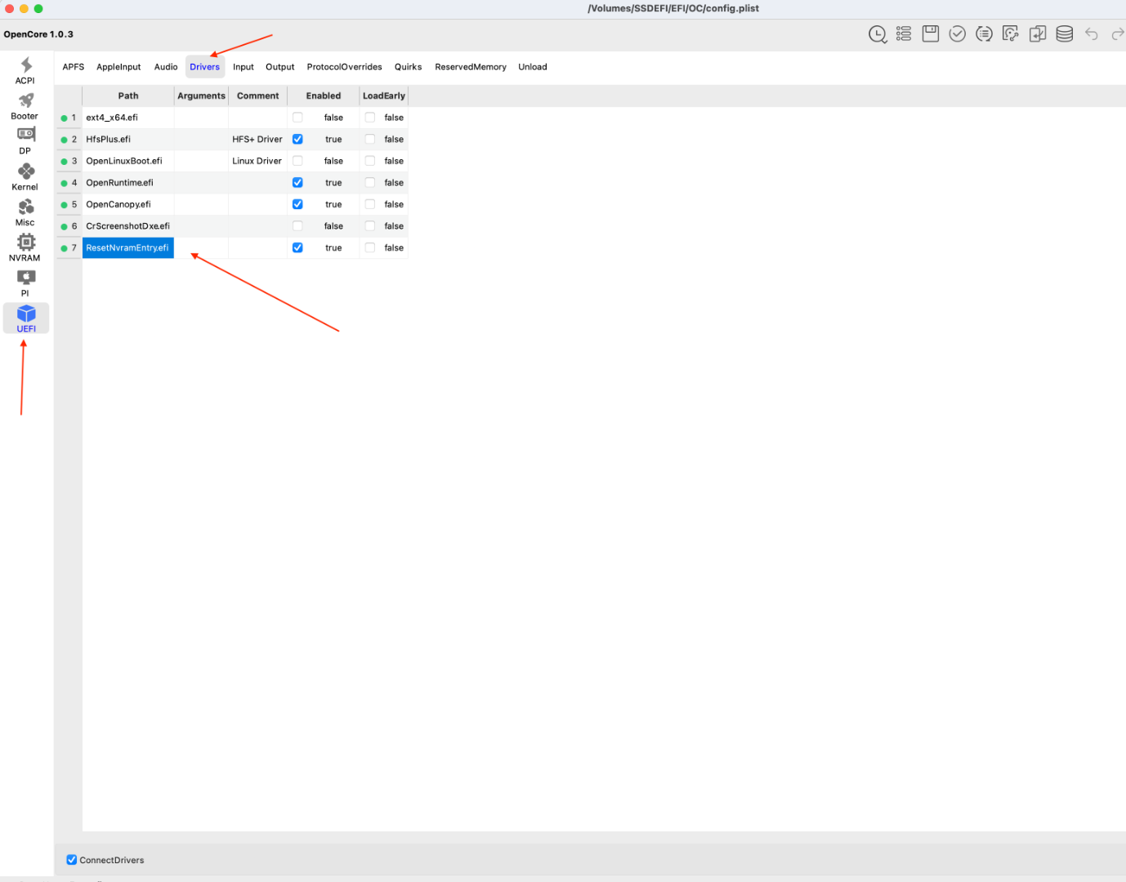Select the CrScreenshotDxe.efi path cell
Viewport: 1126px width, 882px height.
tap(128, 226)
